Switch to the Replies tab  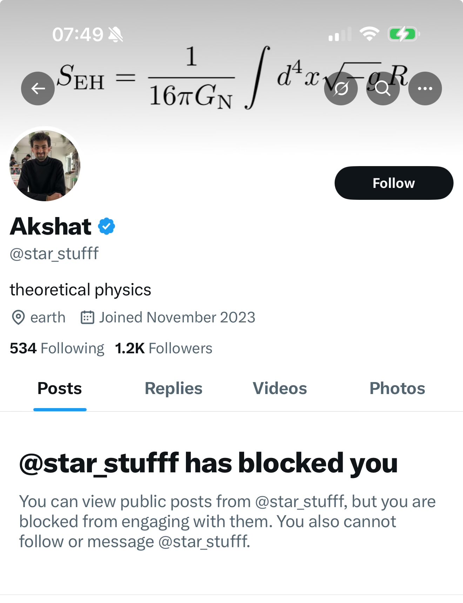(174, 388)
